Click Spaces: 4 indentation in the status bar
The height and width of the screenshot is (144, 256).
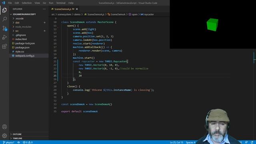(x=190, y=142)
